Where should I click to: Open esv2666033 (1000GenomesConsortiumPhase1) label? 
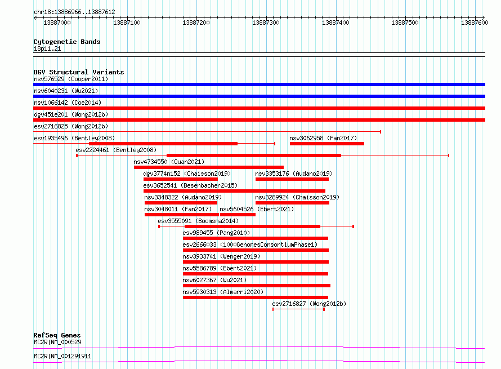pos(250,244)
